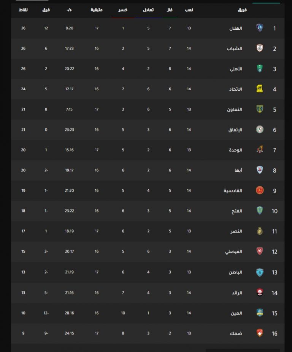
Task: Click the متبقية (remaining) column header
Action: pyautogui.click(x=96, y=10)
